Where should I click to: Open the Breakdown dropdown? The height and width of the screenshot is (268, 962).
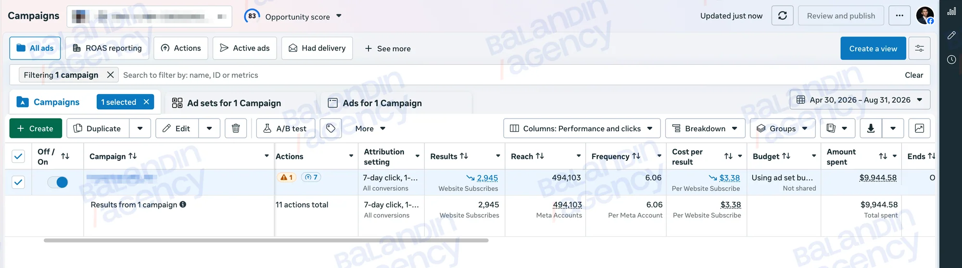705,128
